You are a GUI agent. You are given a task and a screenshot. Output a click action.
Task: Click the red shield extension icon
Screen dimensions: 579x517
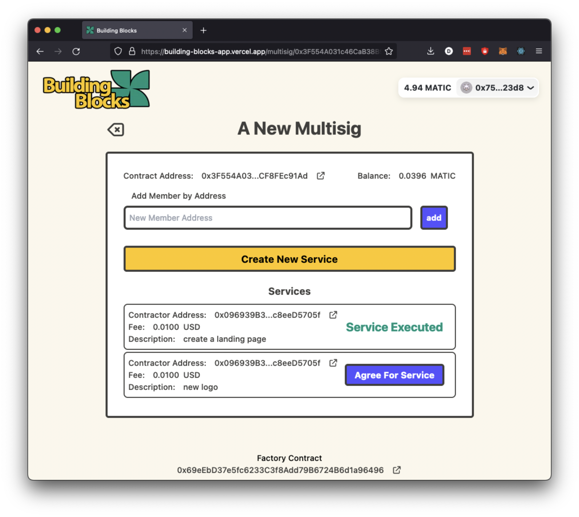tap(484, 51)
